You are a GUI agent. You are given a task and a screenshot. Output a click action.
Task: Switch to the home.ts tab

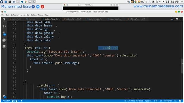(x=31, y=19)
